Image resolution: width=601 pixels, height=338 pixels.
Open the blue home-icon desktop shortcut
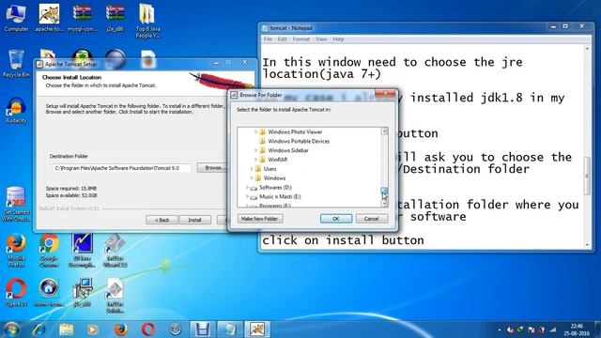[x=48, y=293]
